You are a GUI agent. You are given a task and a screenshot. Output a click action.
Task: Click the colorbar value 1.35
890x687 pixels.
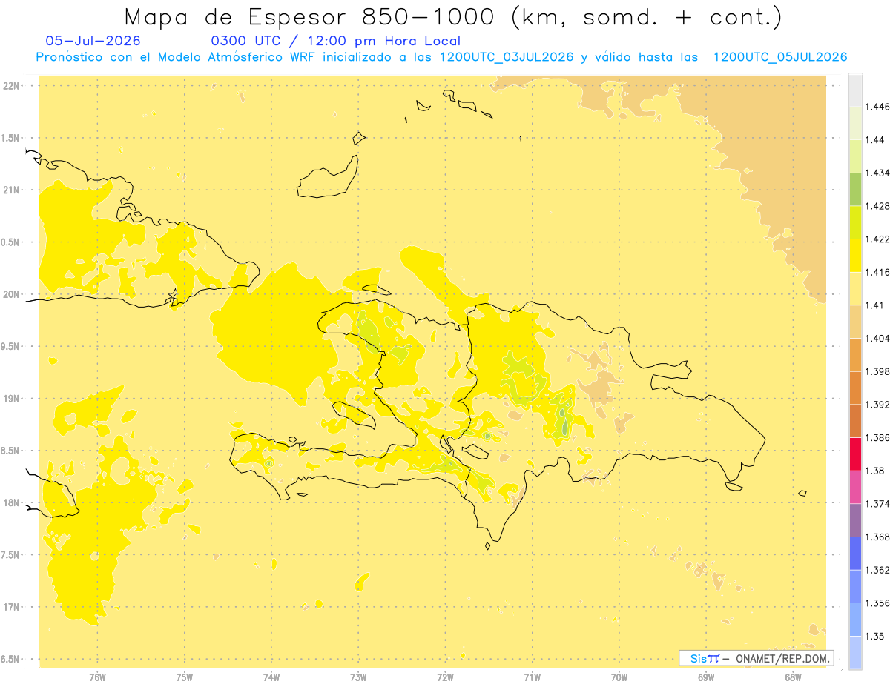tap(874, 637)
